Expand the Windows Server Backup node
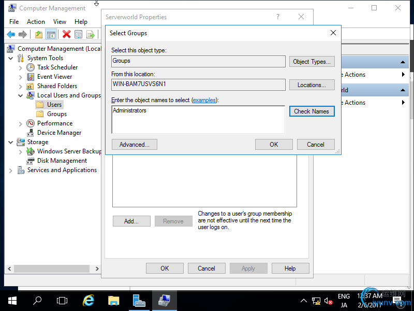Image resolution: width=414 pixels, height=311 pixels. [x=21, y=151]
